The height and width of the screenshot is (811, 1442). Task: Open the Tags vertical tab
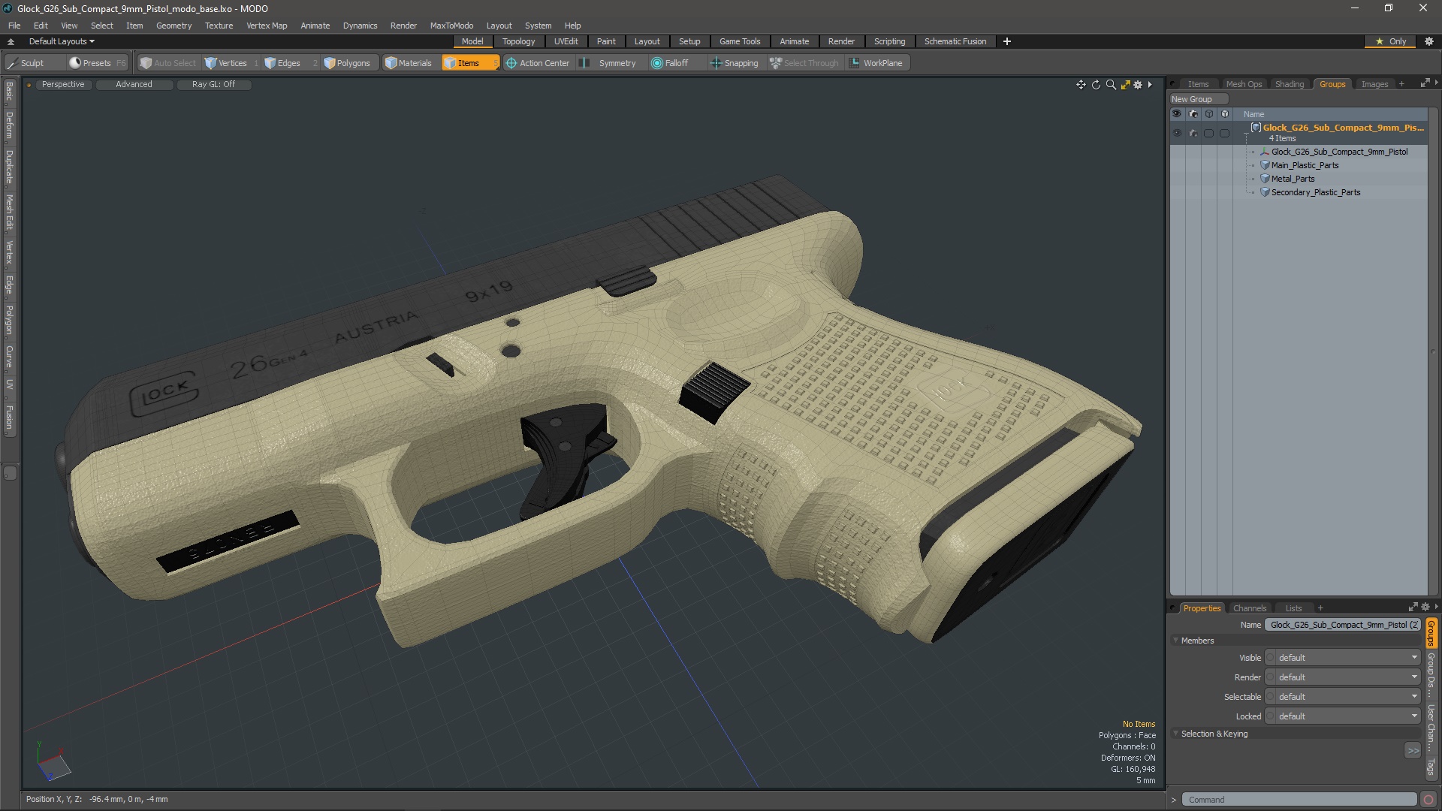coord(1431,767)
